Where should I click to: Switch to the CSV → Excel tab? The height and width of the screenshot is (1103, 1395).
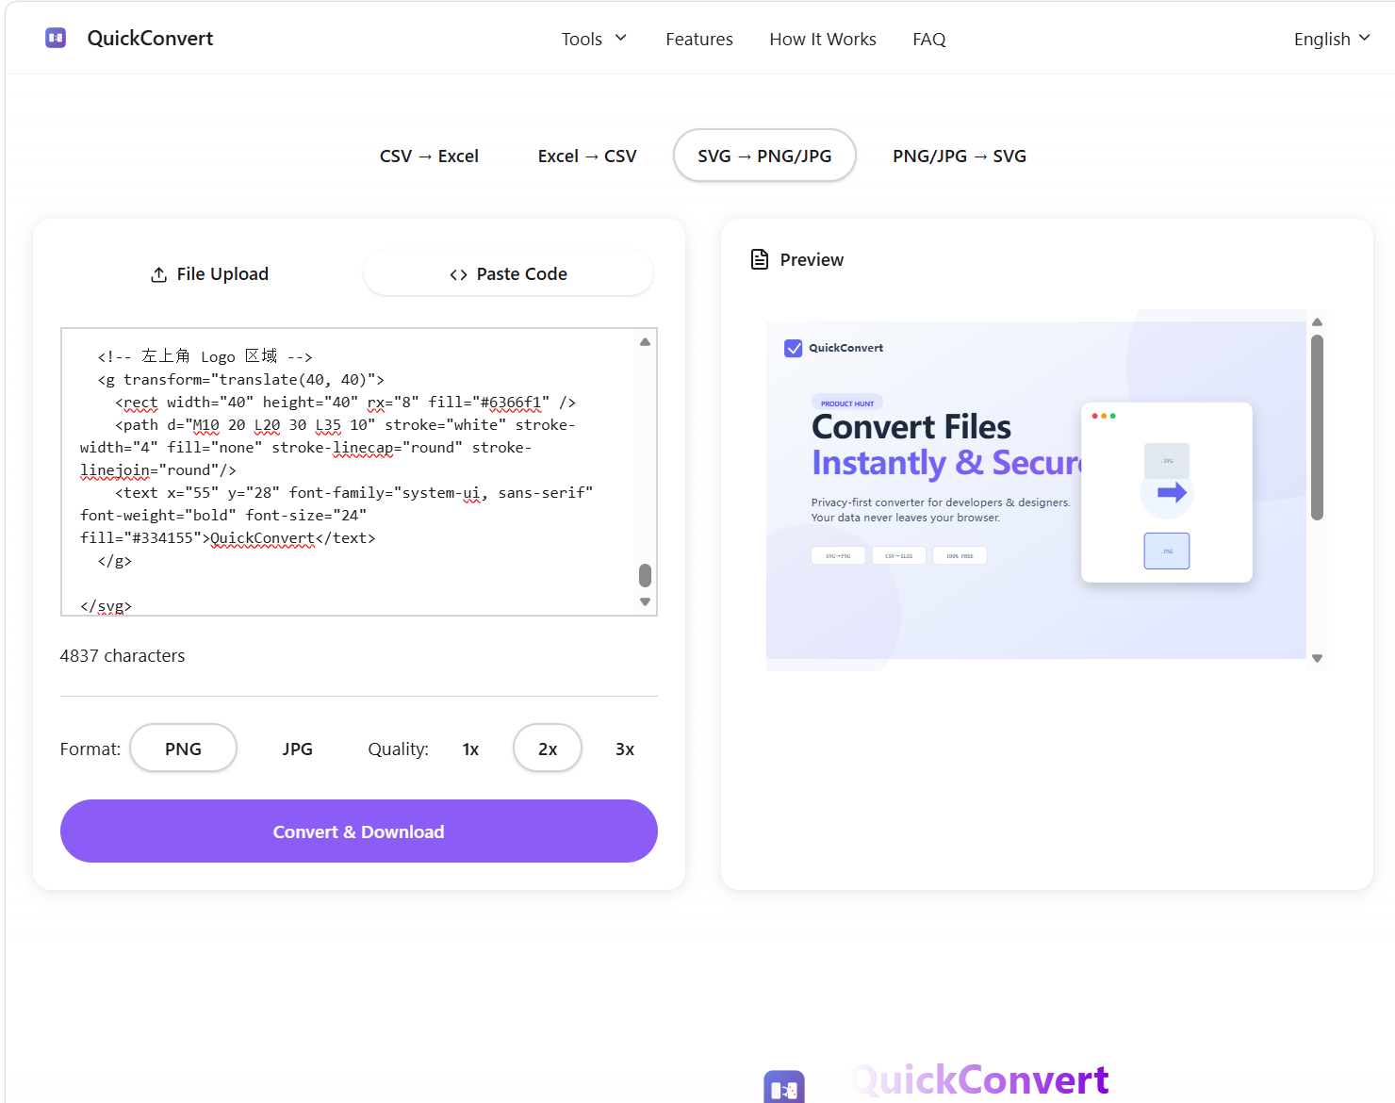tap(429, 156)
